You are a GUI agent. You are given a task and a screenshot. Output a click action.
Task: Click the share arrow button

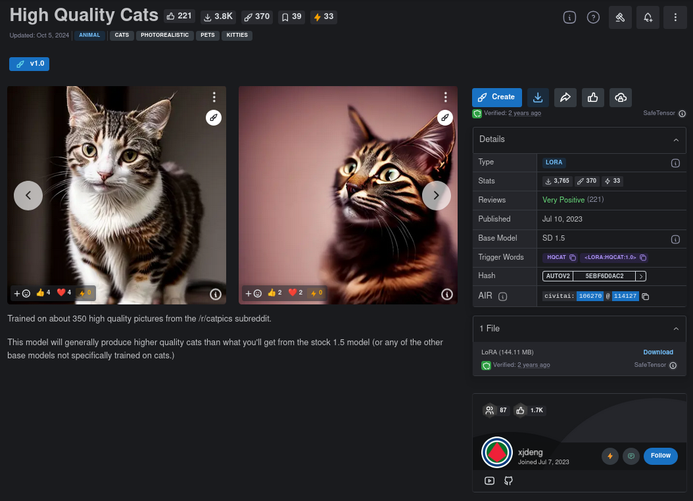coord(565,98)
